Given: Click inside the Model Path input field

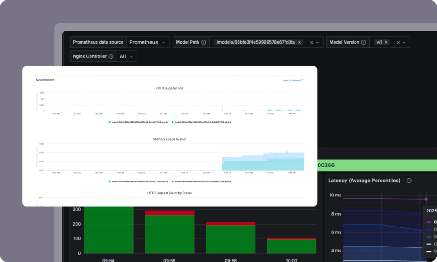Looking at the screenshot, I should point(255,42).
